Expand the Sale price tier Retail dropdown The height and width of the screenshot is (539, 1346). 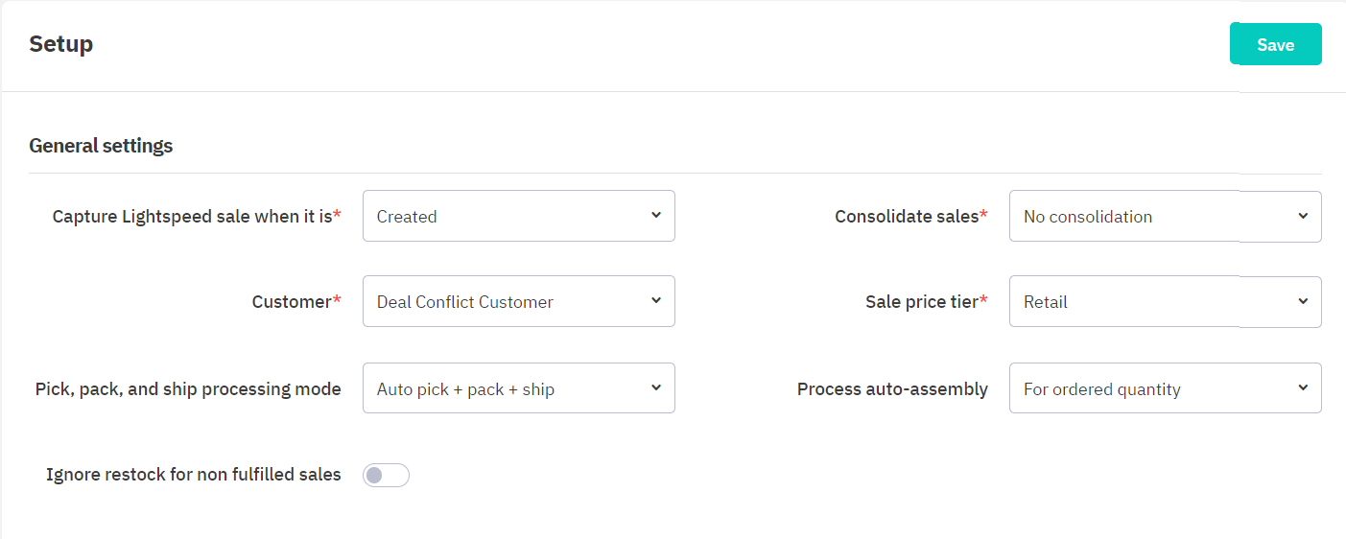point(1165,301)
